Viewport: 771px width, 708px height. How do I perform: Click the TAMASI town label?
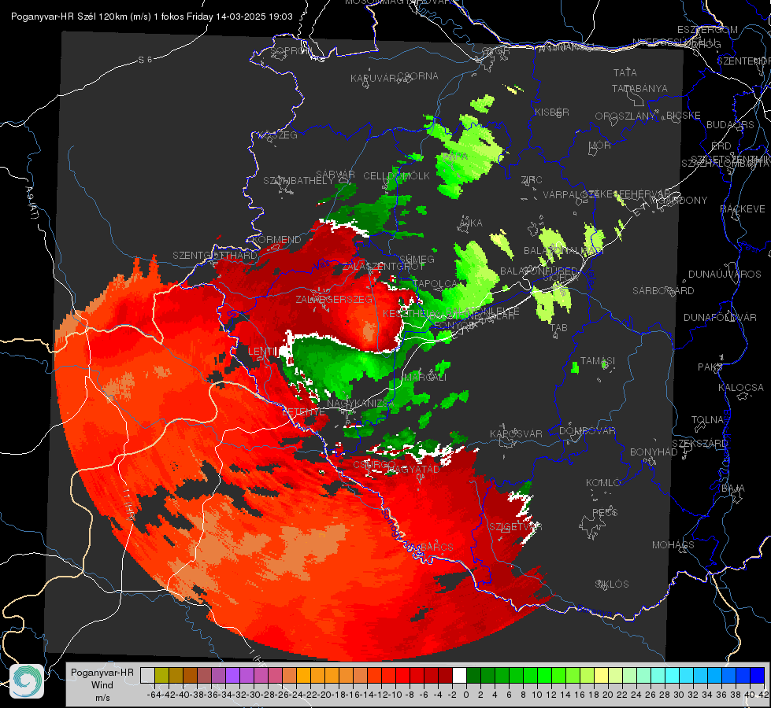598,360
